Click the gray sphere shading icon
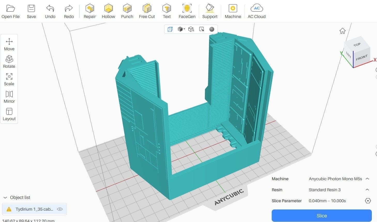This screenshot has width=377, height=222. click(212, 29)
